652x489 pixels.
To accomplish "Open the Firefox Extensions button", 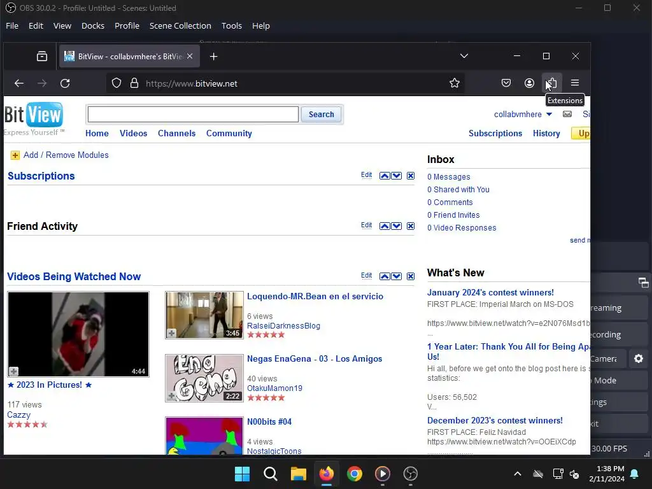I will click(552, 83).
